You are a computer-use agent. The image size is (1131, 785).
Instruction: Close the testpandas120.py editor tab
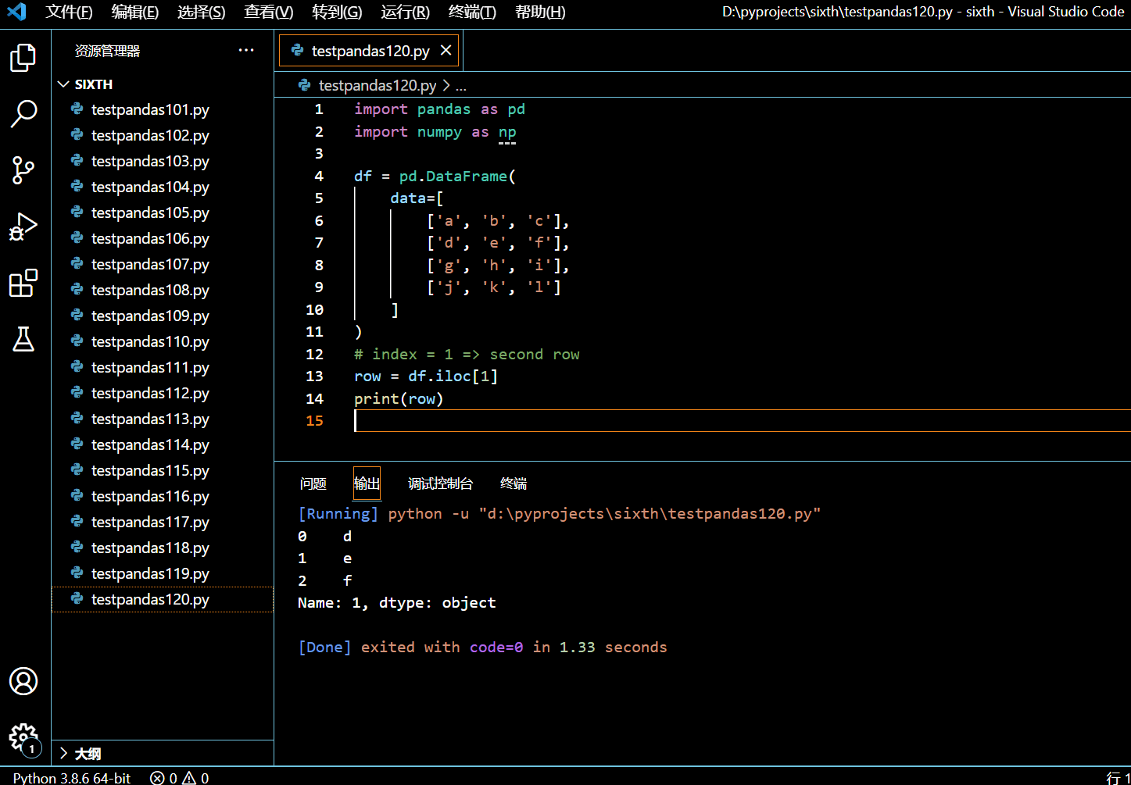446,50
